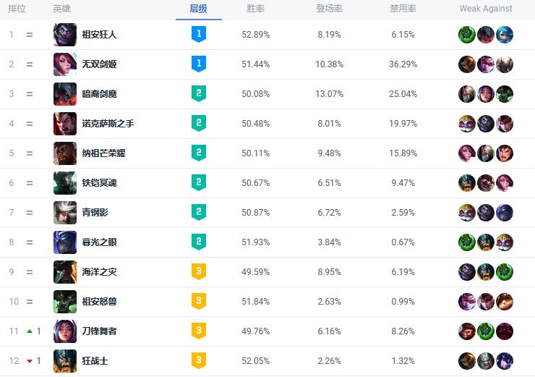Select the 诺克萨斯之手 portrait icon

[x=65, y=124]
